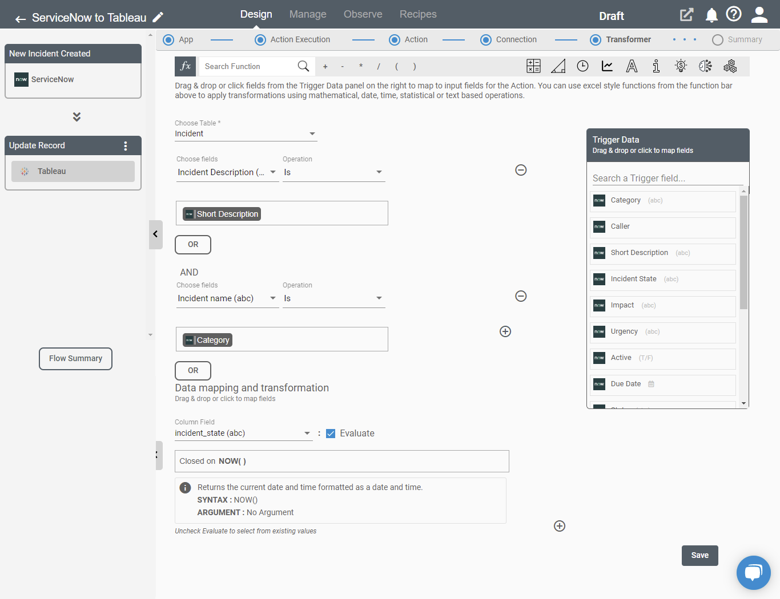Add condition plus next to Category field
The height and width of the screenshot is (599, 780).
[x=505, y=331]
